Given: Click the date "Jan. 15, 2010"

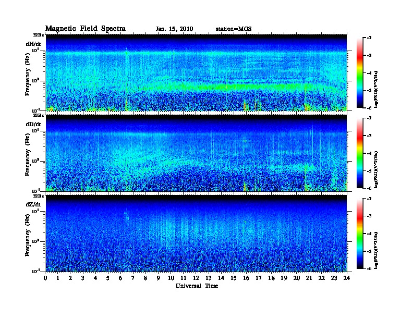Looking at the screenshot, I should point(174,29).
